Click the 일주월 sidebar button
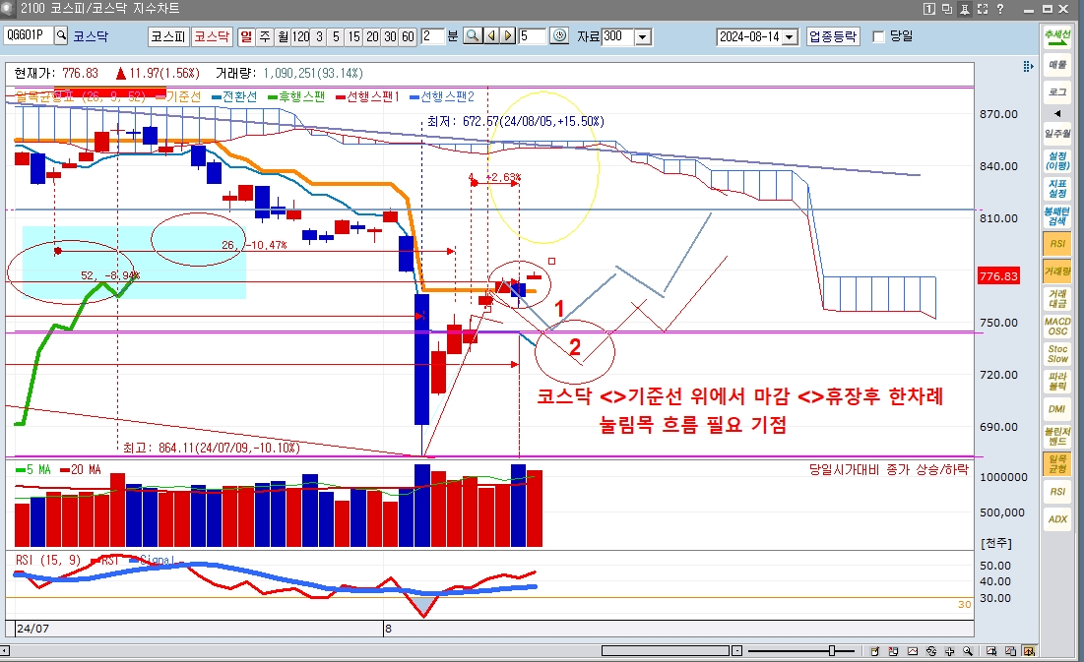 click(x=1057, y=134)
